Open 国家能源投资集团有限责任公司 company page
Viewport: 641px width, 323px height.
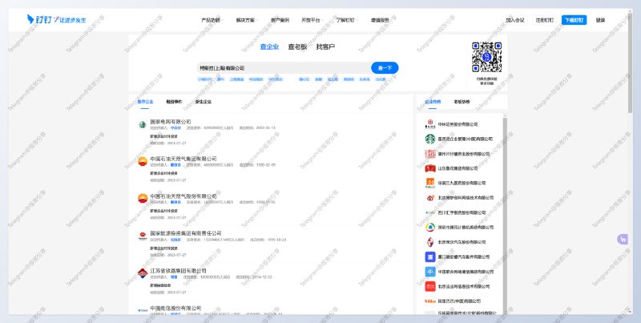coord(186,233)
